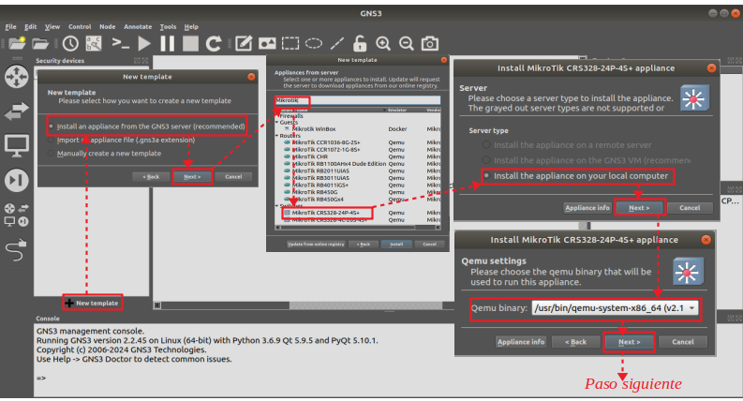Select Import an appliance file option
The height and width of the screenshot is (401, 743).
(x=122, y=140)
